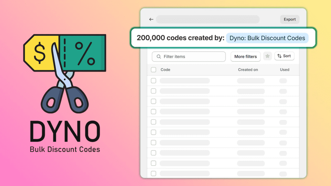Check the first row's checkbox

pos(154,81)
